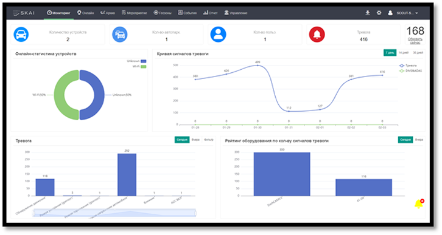Click the download icon in header

point(368,13)
